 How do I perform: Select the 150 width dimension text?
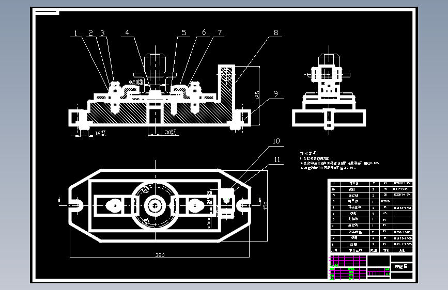[x=266, y=205]
